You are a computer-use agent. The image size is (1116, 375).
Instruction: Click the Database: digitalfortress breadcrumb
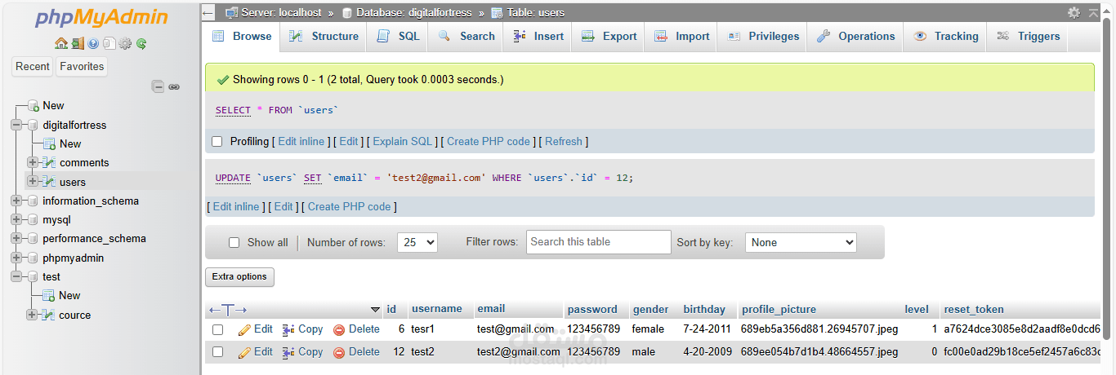click(413, 13)
